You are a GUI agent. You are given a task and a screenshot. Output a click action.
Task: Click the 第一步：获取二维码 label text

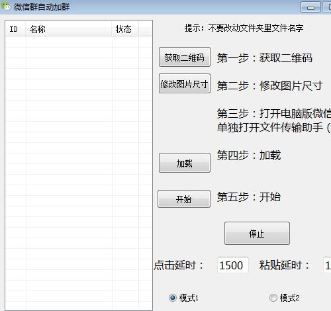point(264,58)
